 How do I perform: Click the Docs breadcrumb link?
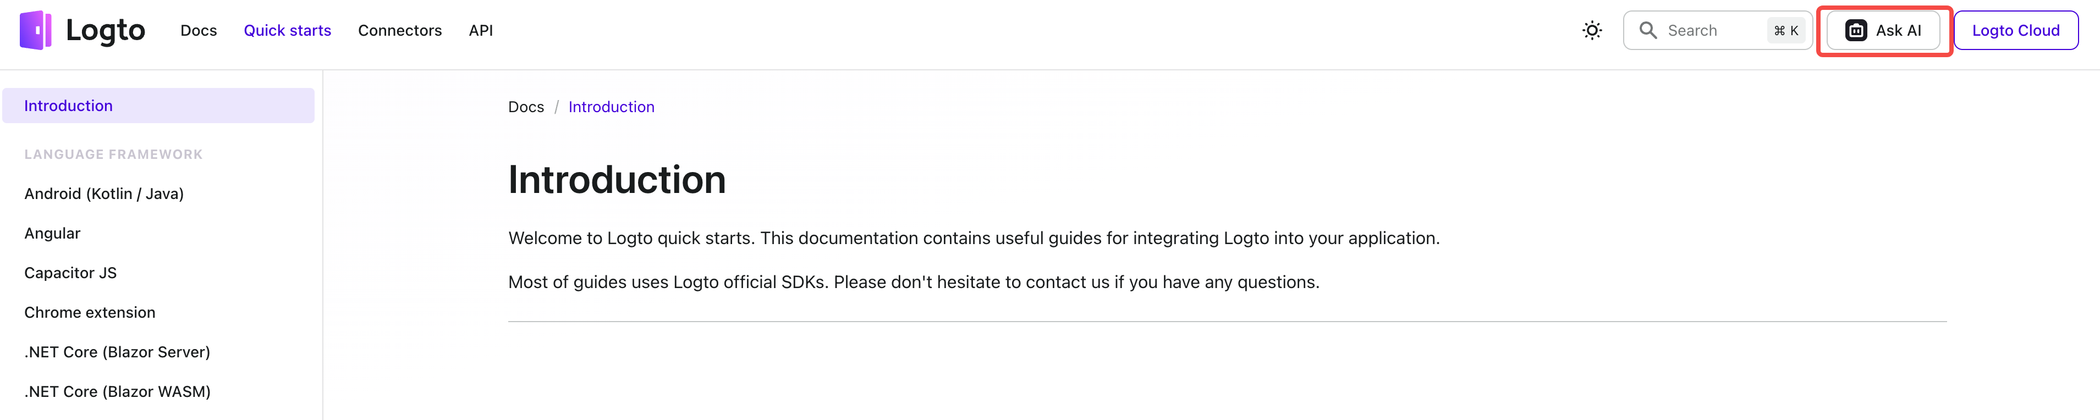point(526,107)
